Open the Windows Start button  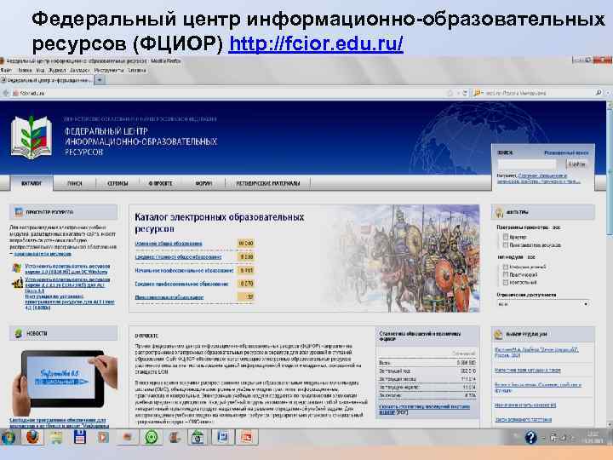tap(9, 437)
